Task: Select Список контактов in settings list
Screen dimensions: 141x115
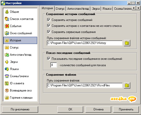Action: (20, 19)
